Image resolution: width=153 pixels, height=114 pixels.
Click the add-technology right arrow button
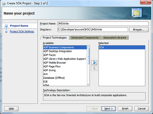pos(94,63)
